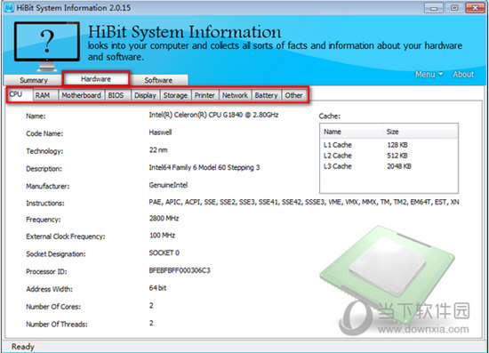Select the L2 Cache row
The image size is (489, 353).
coord(389,156)
